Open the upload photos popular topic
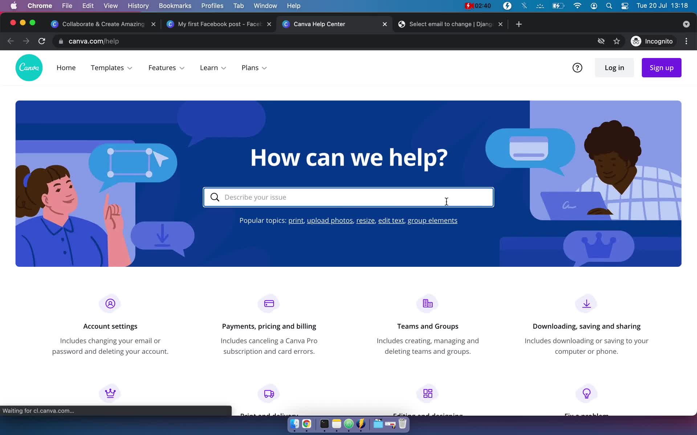 coord(330,220)
